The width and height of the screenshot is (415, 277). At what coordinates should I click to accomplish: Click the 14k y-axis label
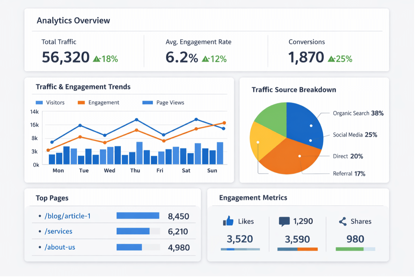34,112
